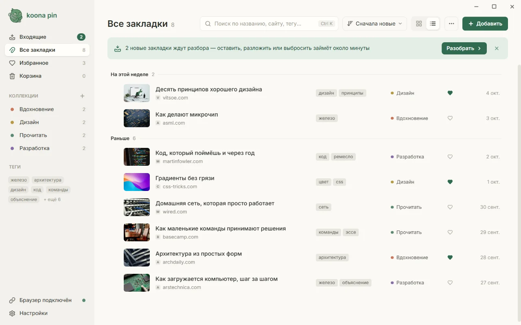Click the 'css' tag on Градиенты row
Viewport: 521px width, 325px height.
[x=339, y=182]
